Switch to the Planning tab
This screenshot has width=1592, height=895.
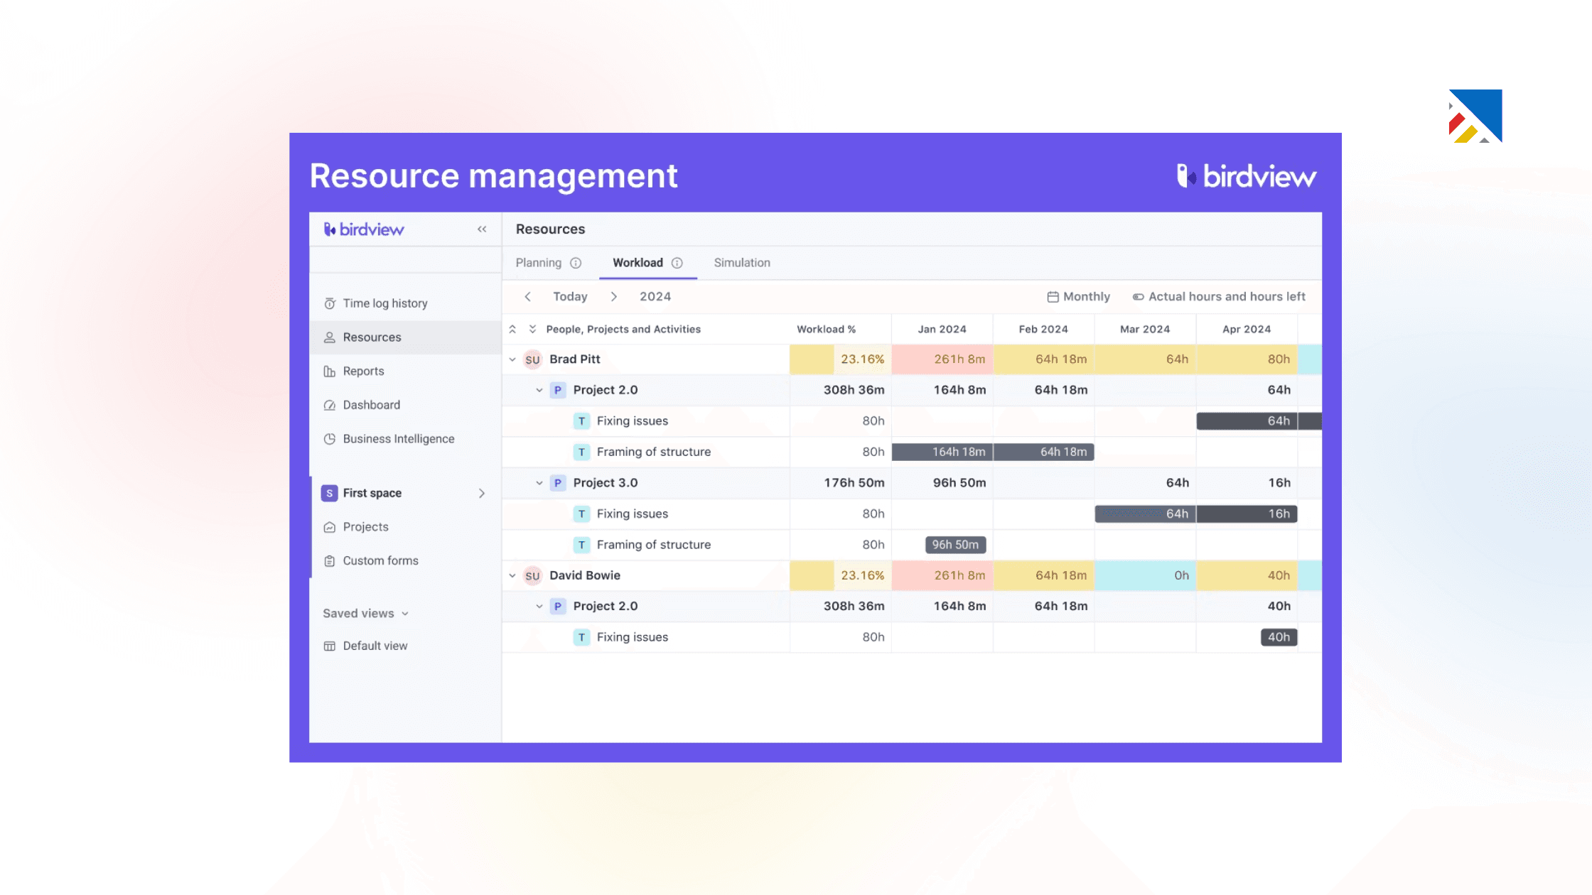pyautogui.click(x=538, y=263)
